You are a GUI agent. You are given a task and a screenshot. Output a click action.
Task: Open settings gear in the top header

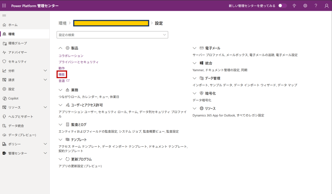tap(305, 6)
